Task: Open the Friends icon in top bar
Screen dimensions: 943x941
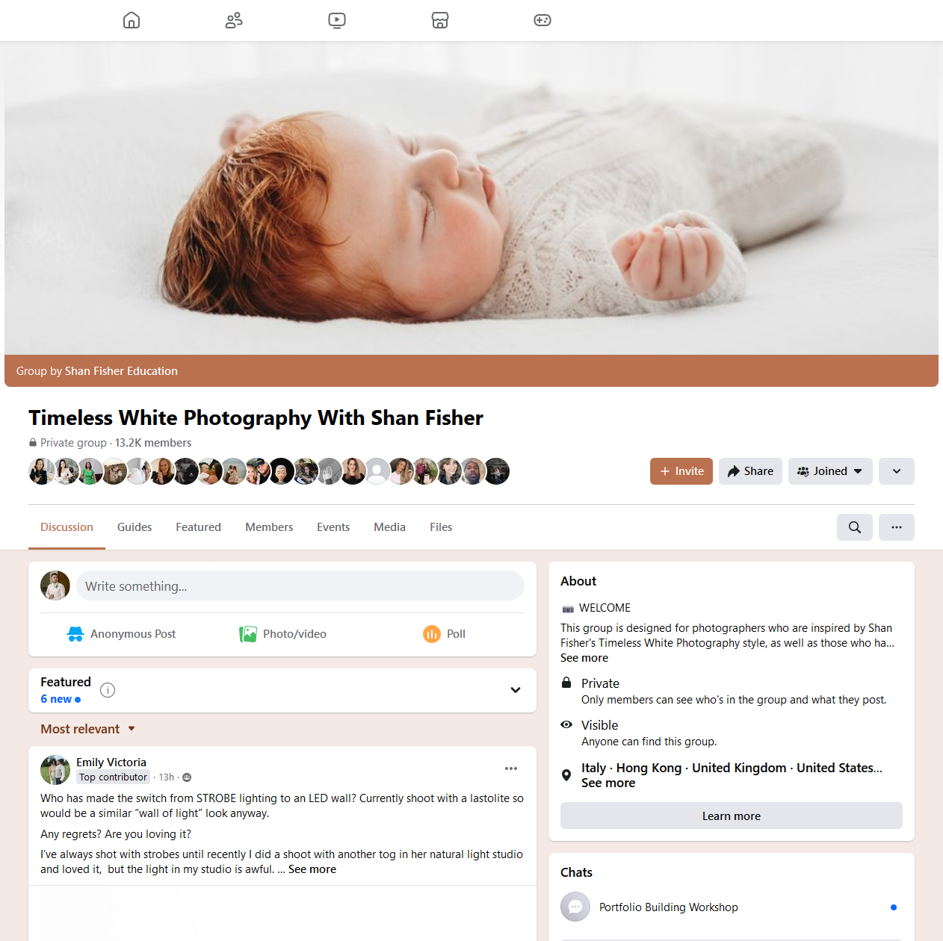Action: [234, 20]
